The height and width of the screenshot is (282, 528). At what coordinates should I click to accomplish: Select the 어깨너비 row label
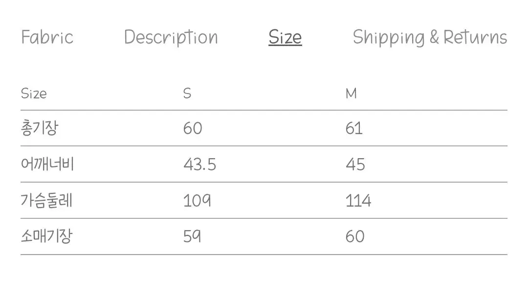[x=47, y=164]
